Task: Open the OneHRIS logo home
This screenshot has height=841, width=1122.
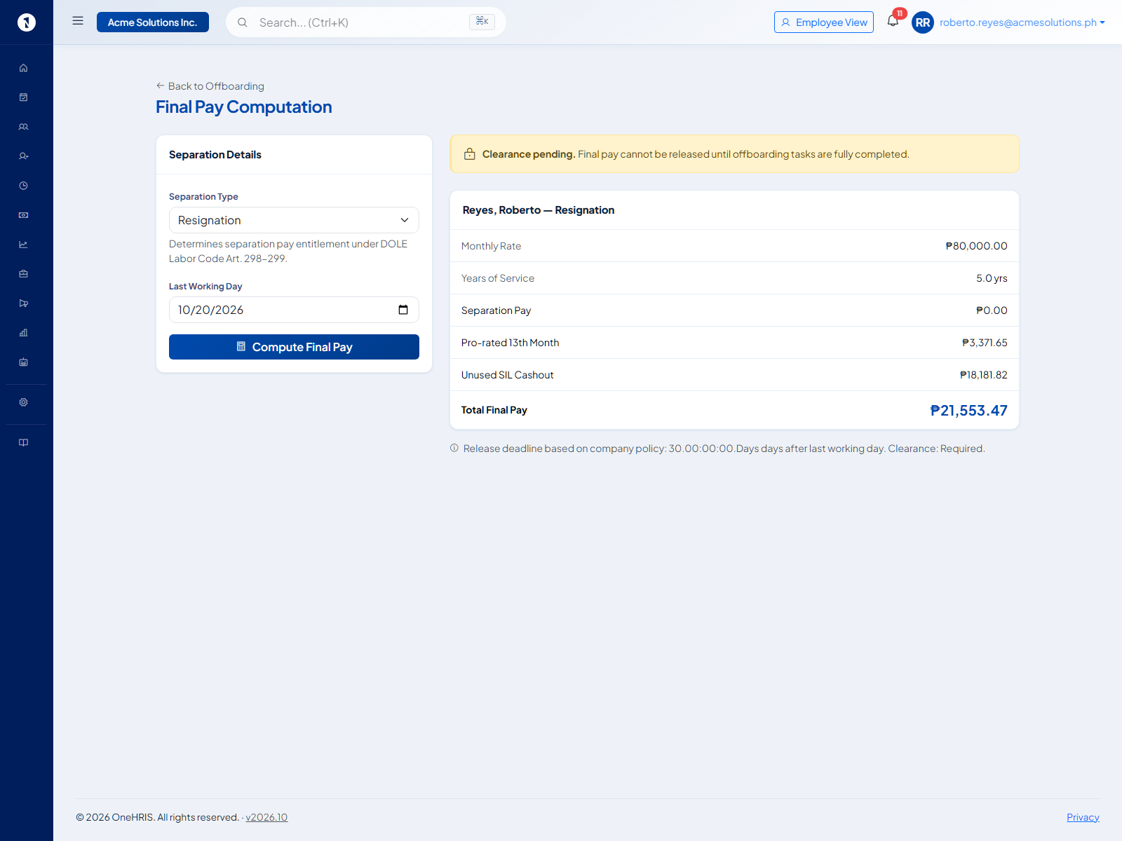Action: (27, 22)
